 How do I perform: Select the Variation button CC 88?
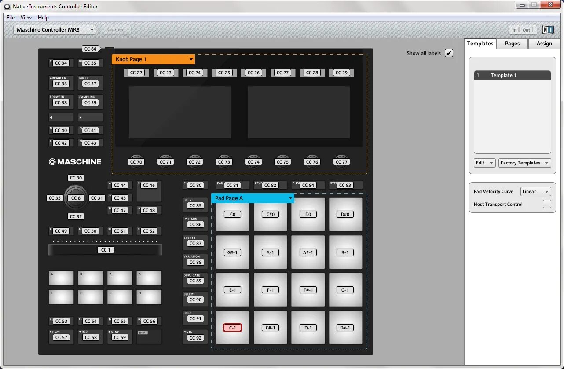pos(195,261)
